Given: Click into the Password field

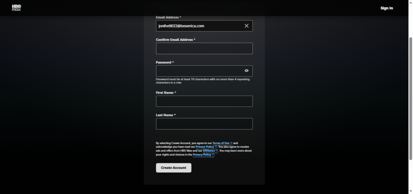Looking at the screenshot, I should click(x=204, y=71).
